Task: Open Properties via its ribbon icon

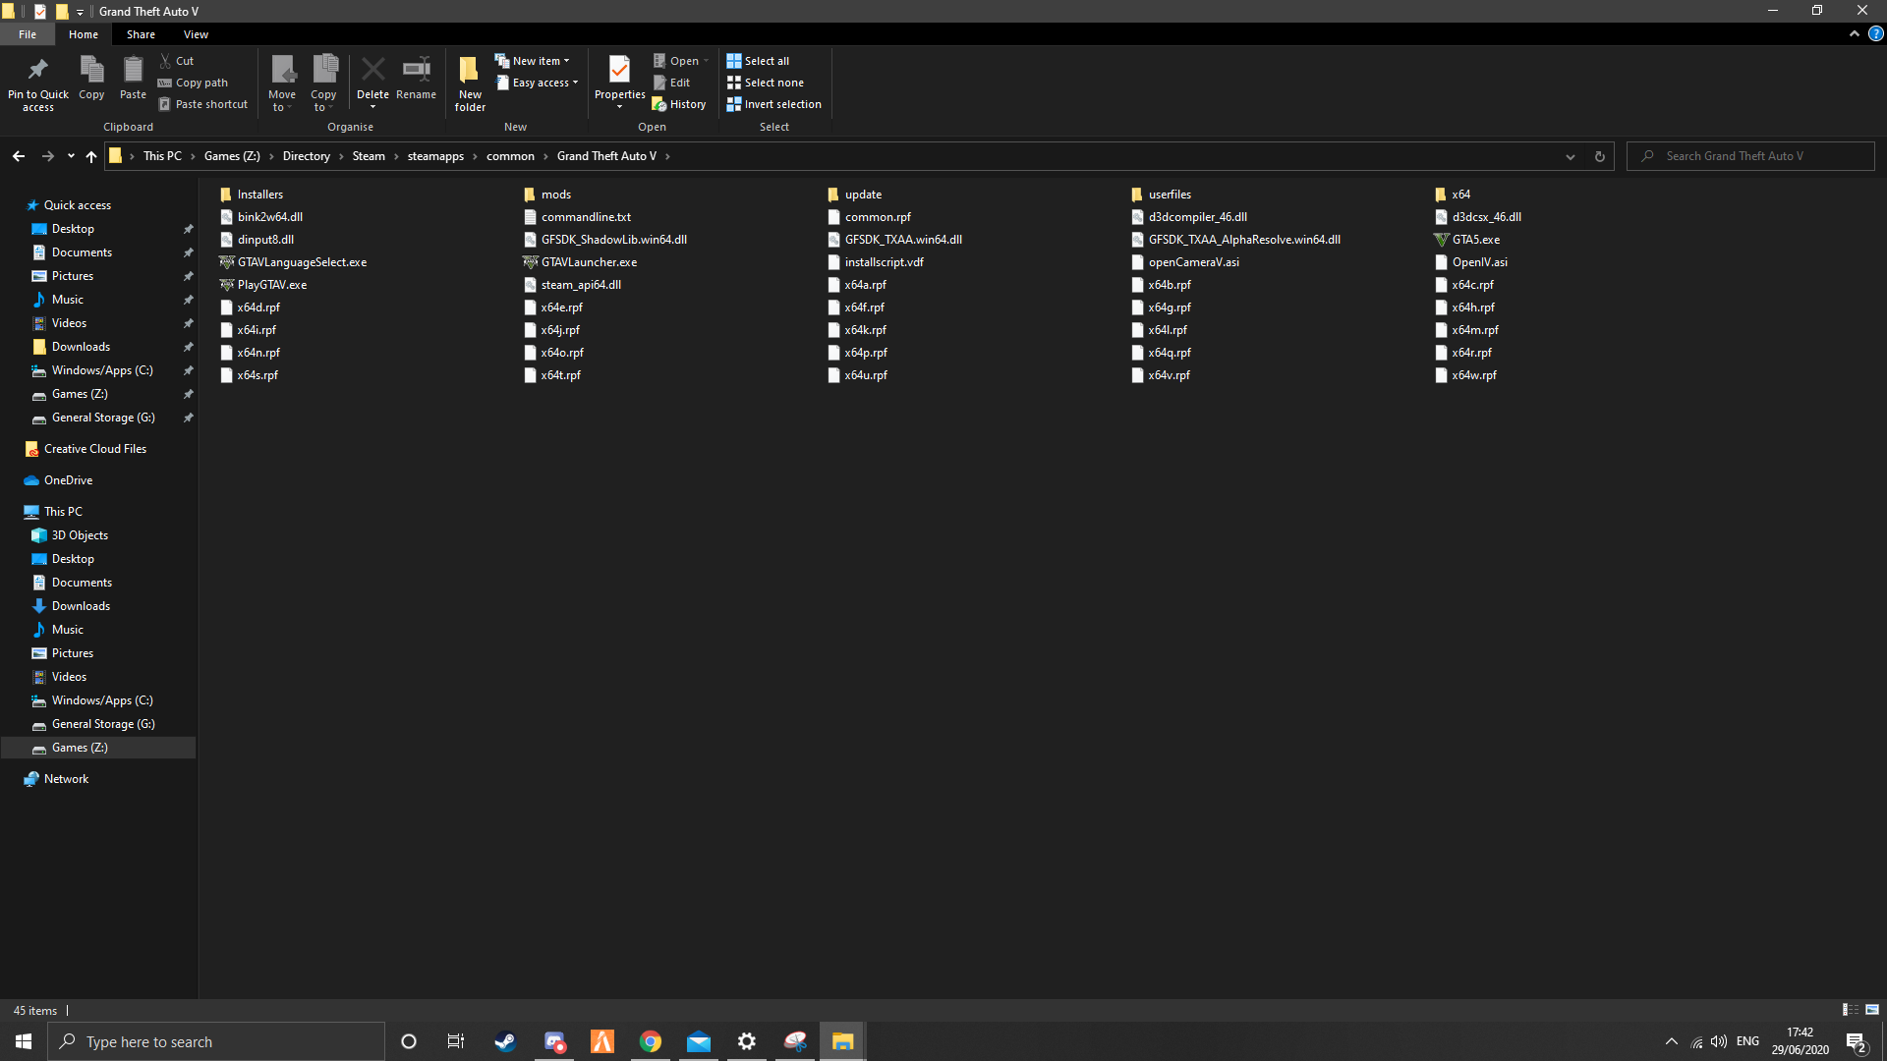Action: coord(619,74)
